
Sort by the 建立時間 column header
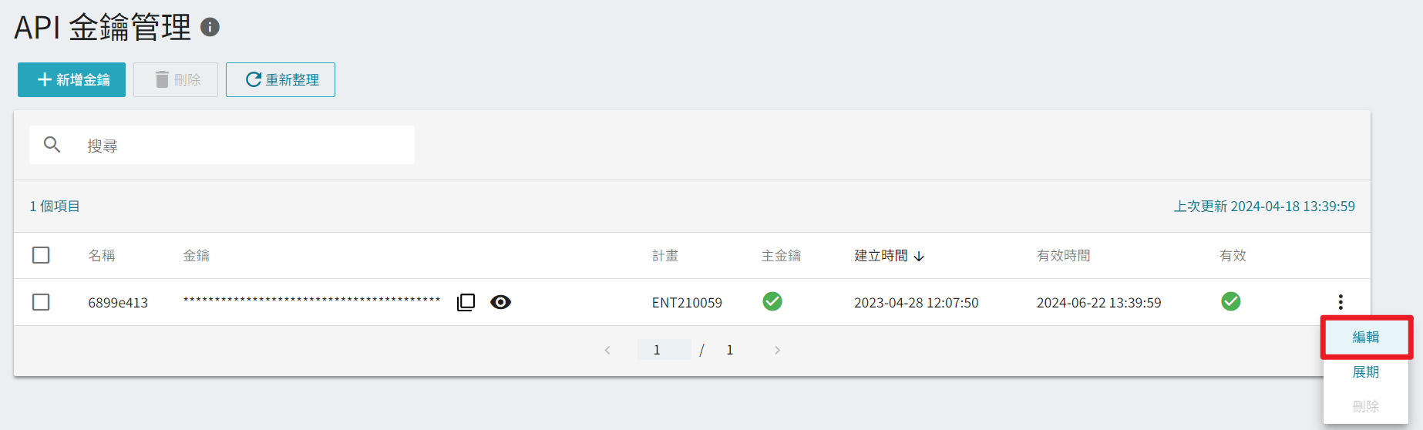click(x=881, y=256)
